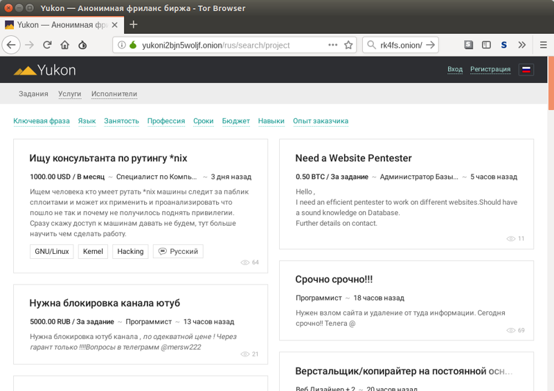Expand the toolbar overflow chevron
554x391 pixels.
(x=522, y=45)
